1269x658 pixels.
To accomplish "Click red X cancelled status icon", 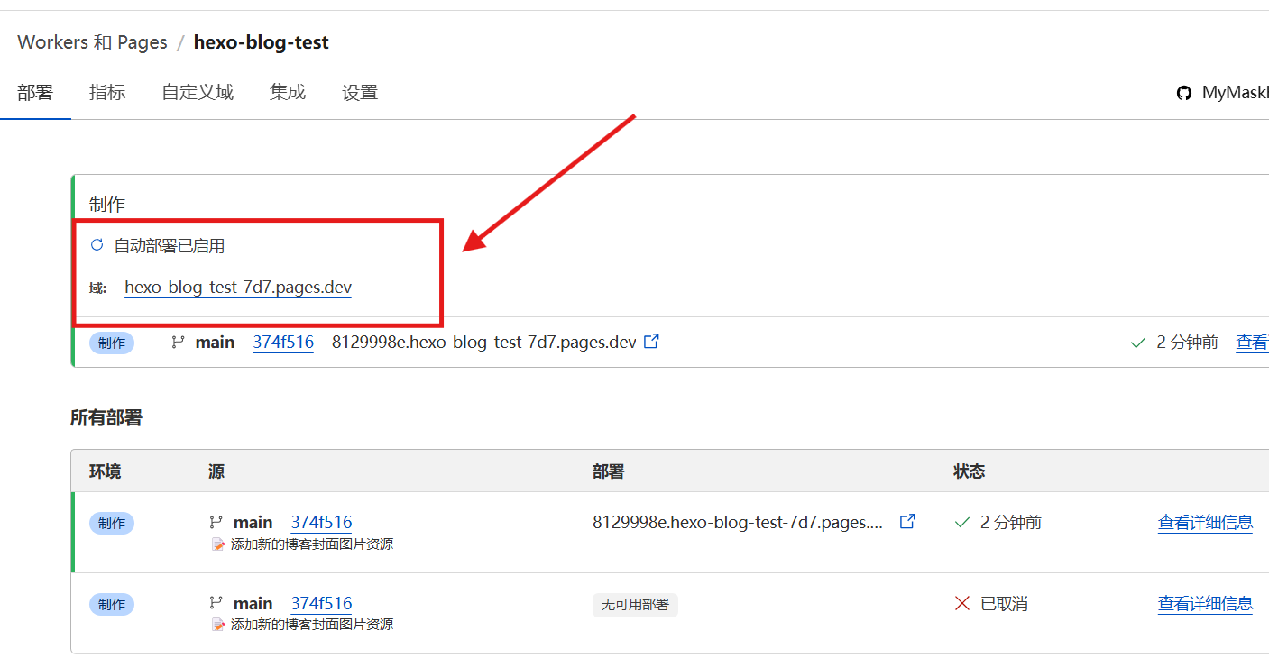I will click(x=962, y=603).
